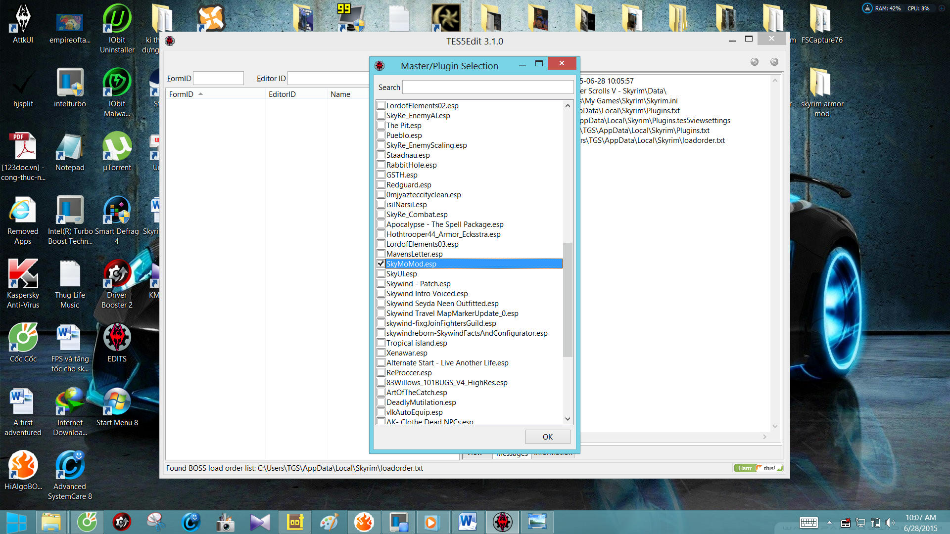Select Apocalypse - The Spell Package.esp row
This screenshot has width=950, height=534.
tap(469, 224)
